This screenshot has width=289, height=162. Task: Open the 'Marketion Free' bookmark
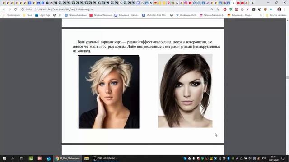[154, 15]
